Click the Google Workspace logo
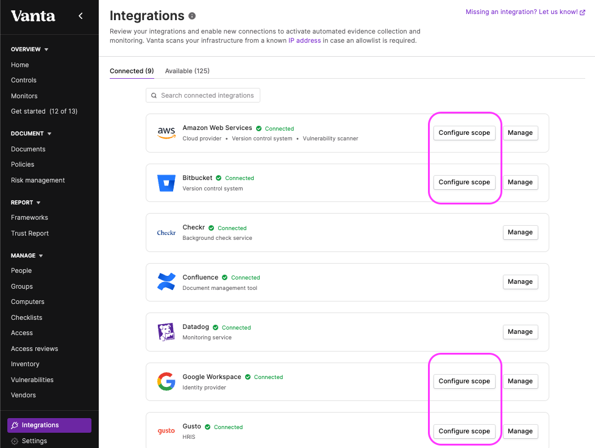The image size is (595, 448). coord(166,381)
